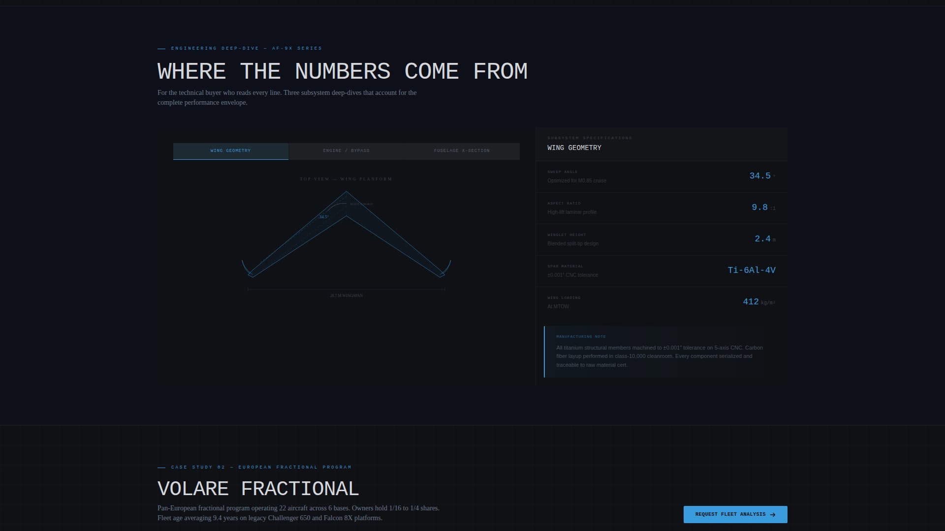Click the Wing Geometry specifications panel heading

pyautogui.click(x=574, y=148)
